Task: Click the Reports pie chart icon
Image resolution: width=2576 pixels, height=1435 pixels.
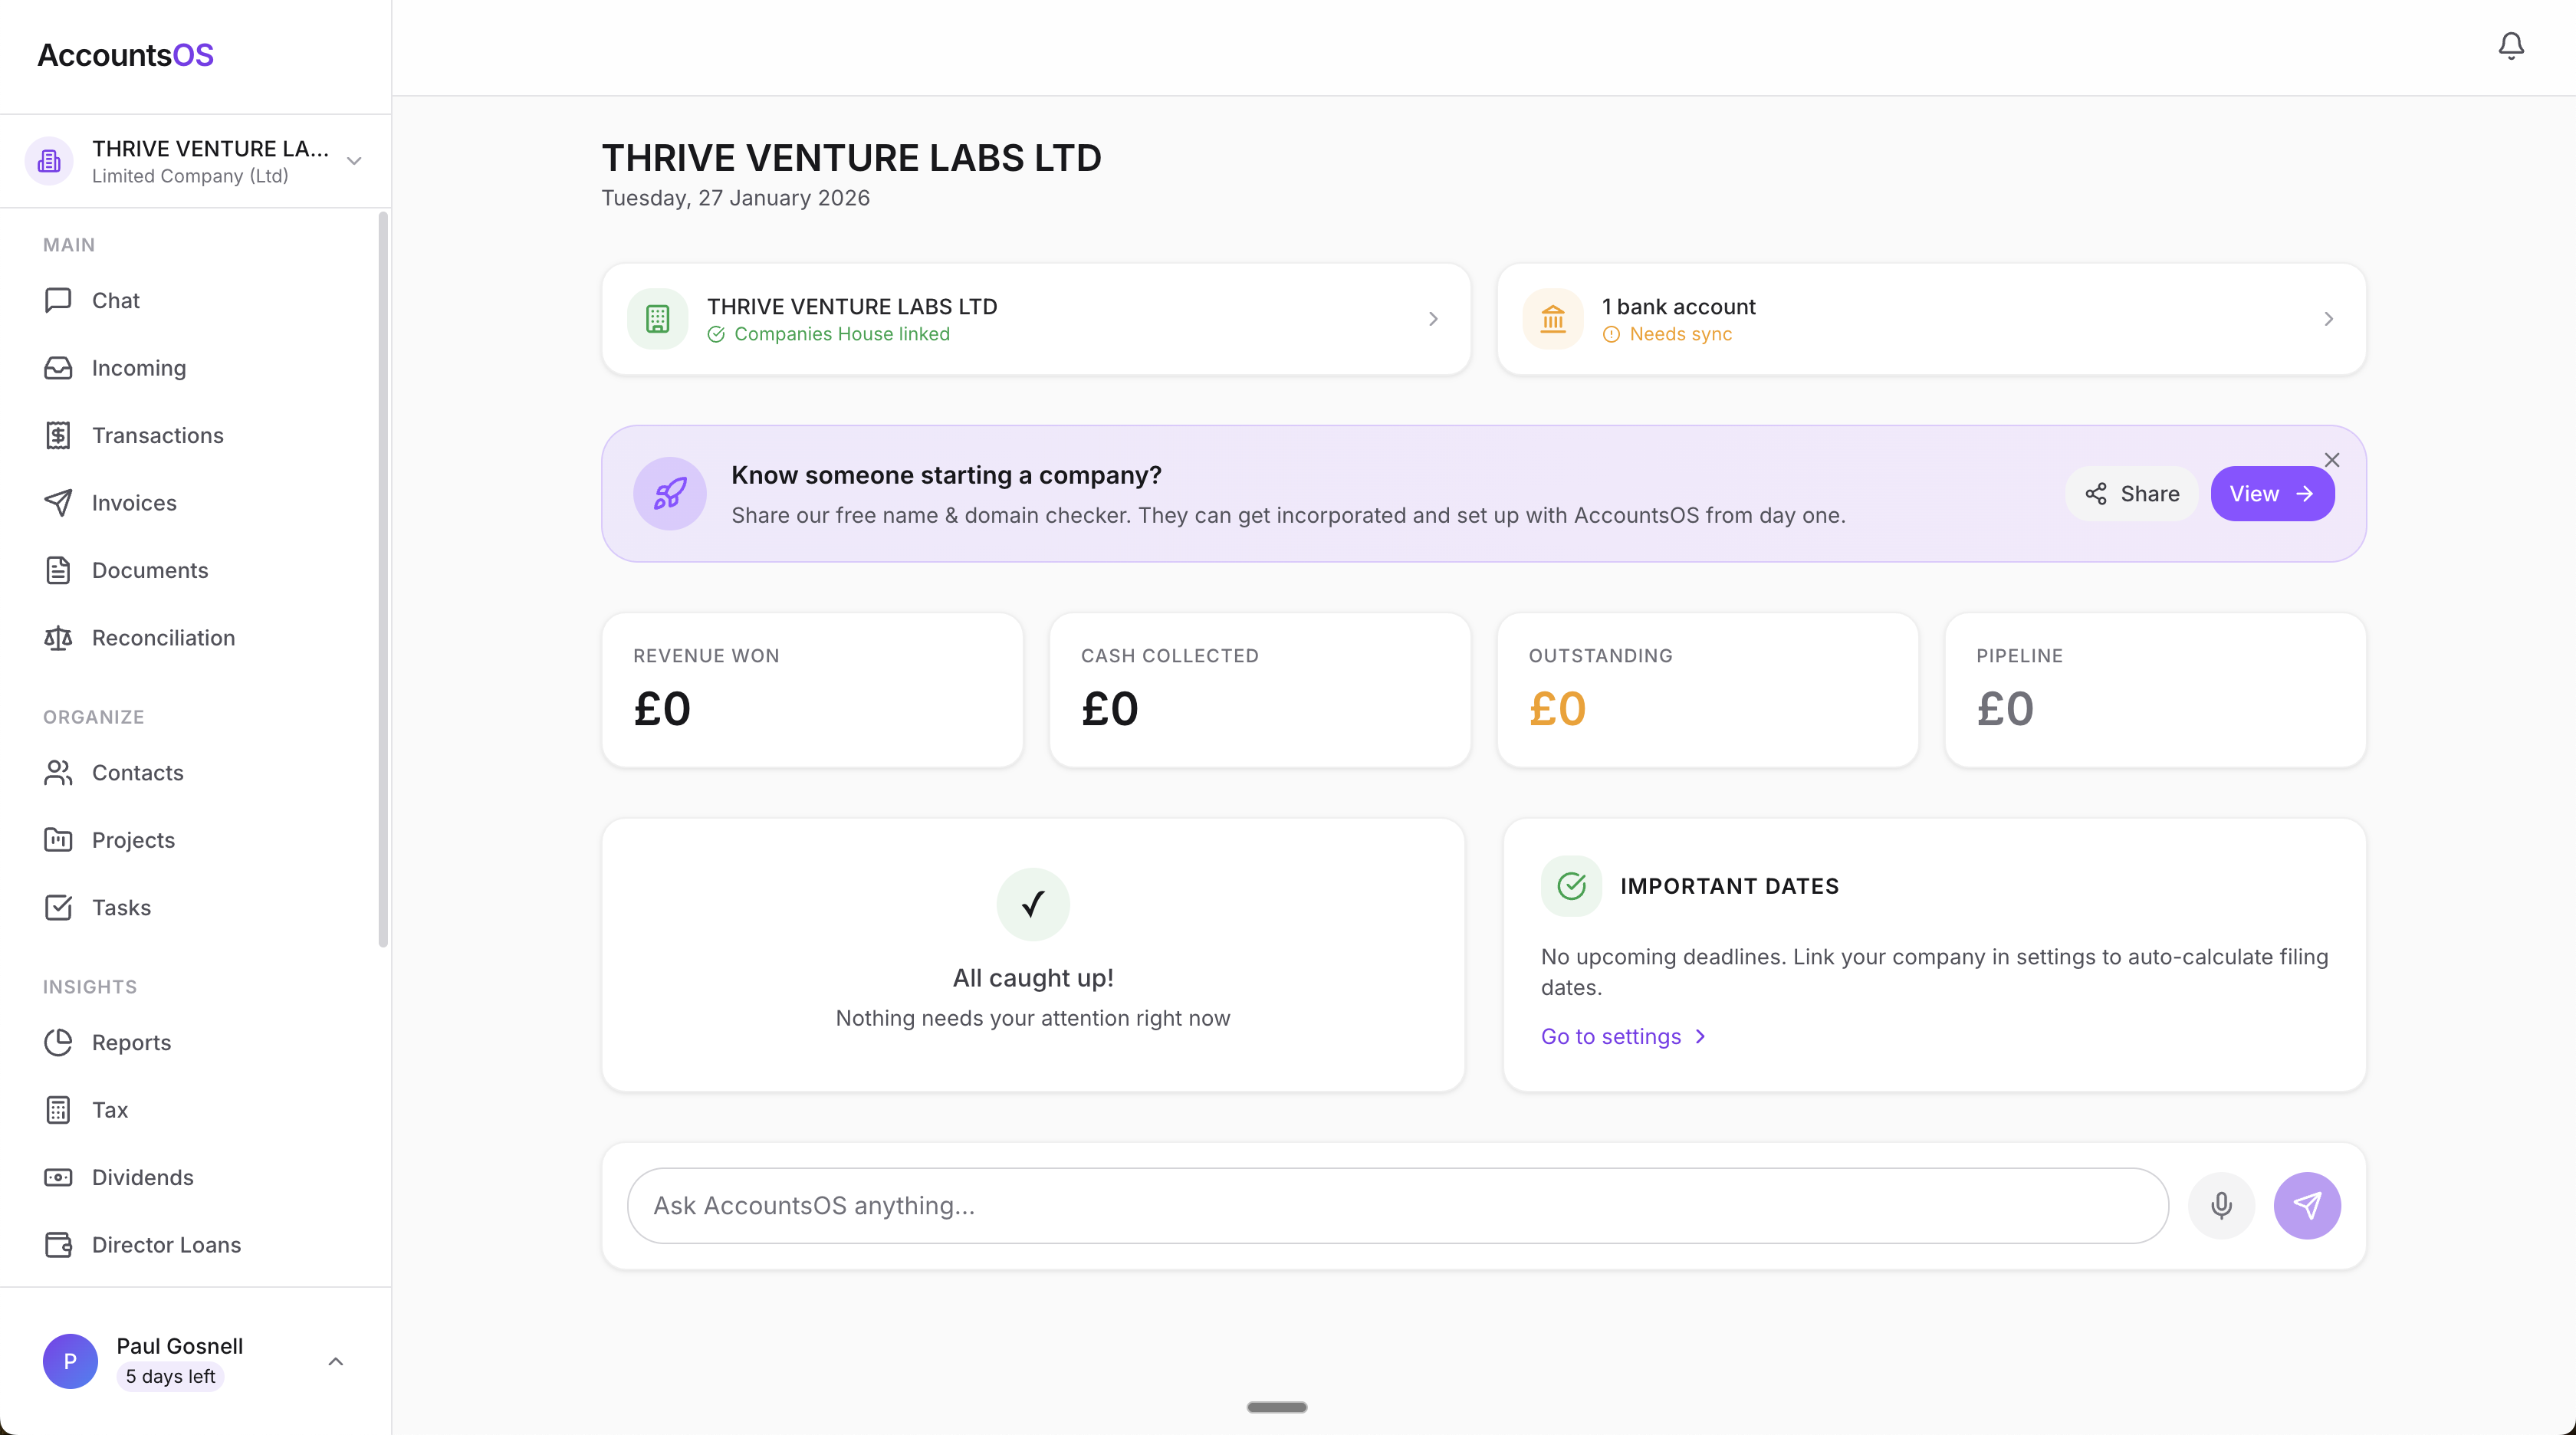Action: 58,1042
